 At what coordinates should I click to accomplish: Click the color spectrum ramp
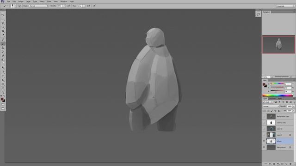(x=277, y=95)
